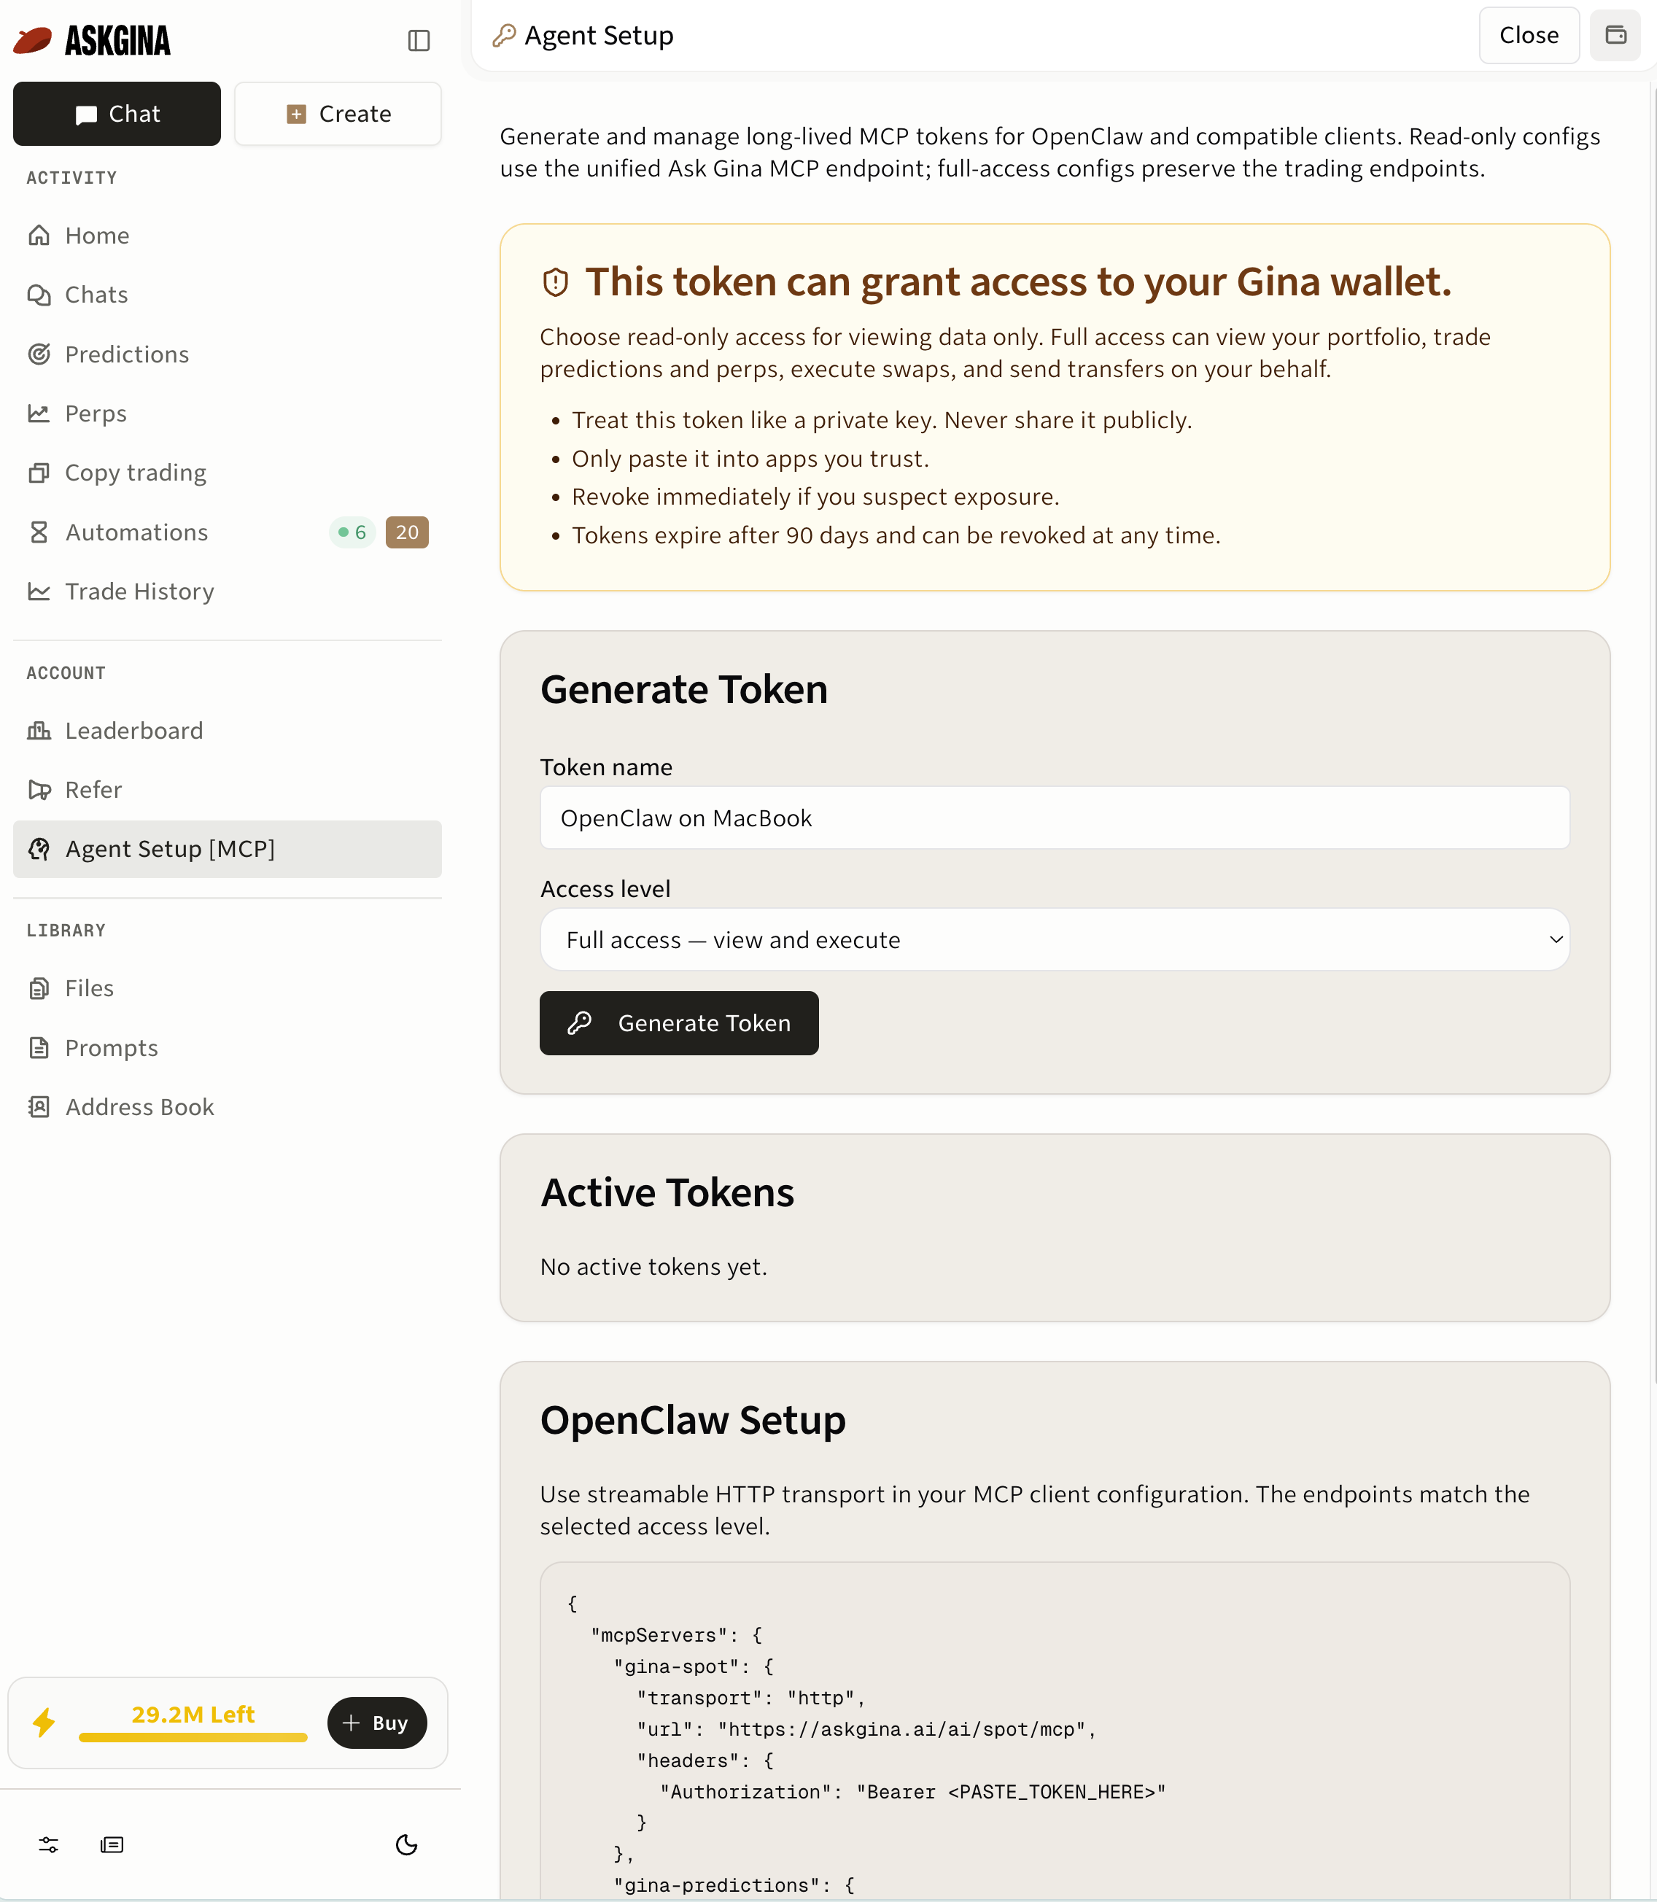Viewport: 1657px width, 1902px height.
Task: Click the Generate Token button
Action: tap(679, 1022)
